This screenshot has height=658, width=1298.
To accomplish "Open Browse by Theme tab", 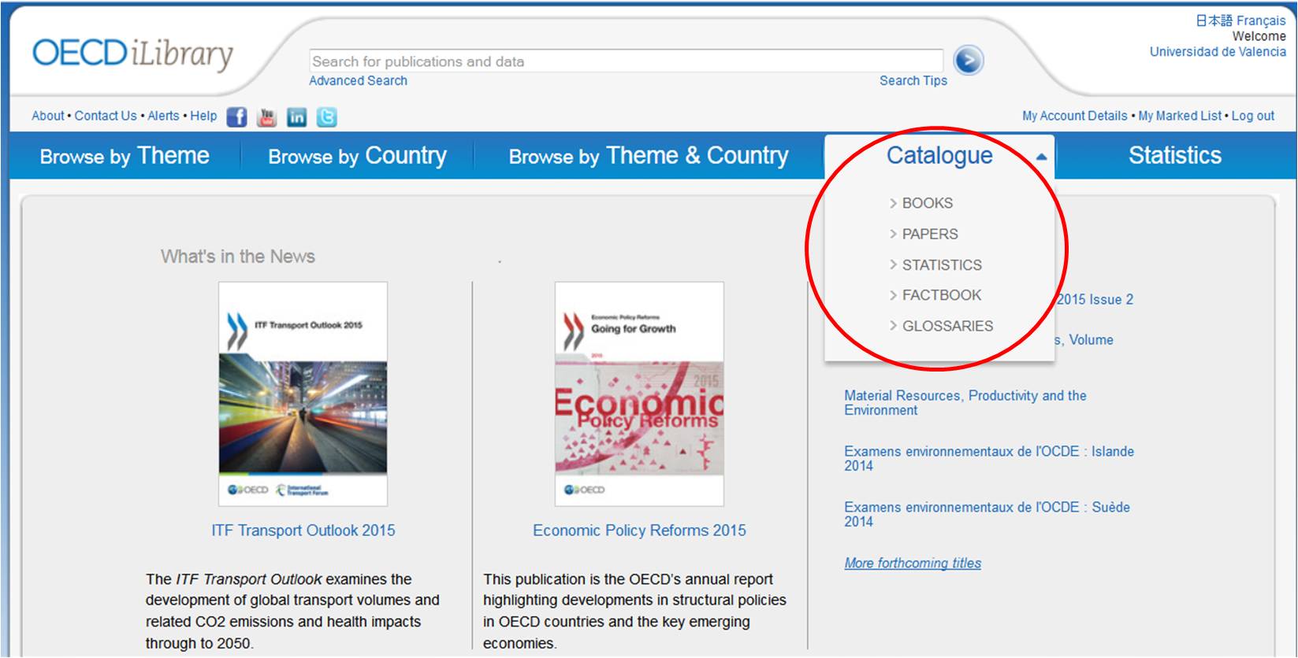I will pos(125,156).
